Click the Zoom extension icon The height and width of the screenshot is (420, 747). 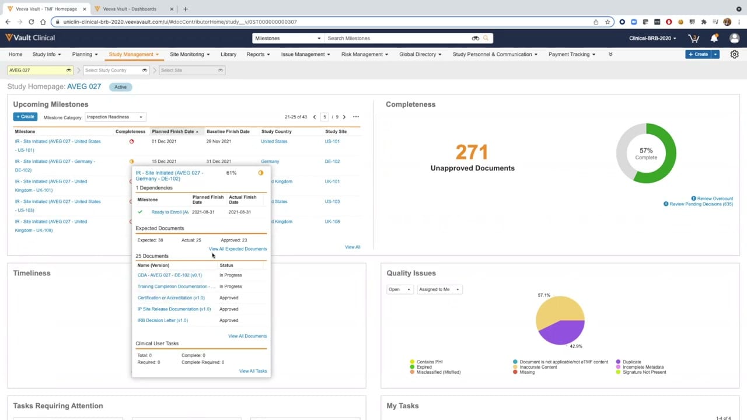click(x=634, y=22)
